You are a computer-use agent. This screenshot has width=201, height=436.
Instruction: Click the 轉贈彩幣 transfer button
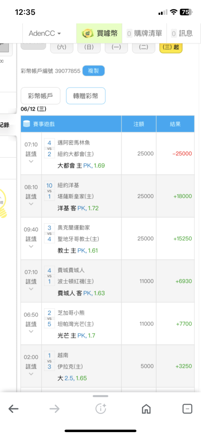(x=86, y=96)
